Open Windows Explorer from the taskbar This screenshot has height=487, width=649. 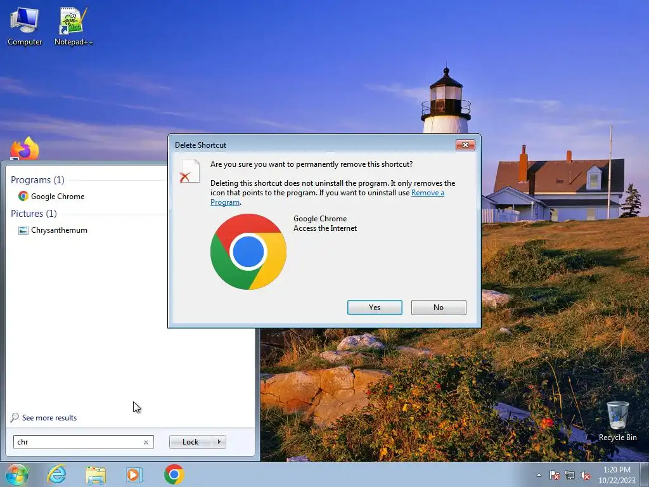[x=96, y=474]
